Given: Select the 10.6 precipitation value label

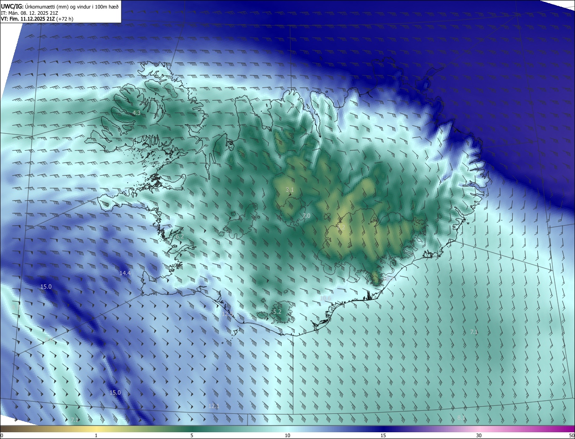Looking at the screenshot, I should (x=325, y=299).
